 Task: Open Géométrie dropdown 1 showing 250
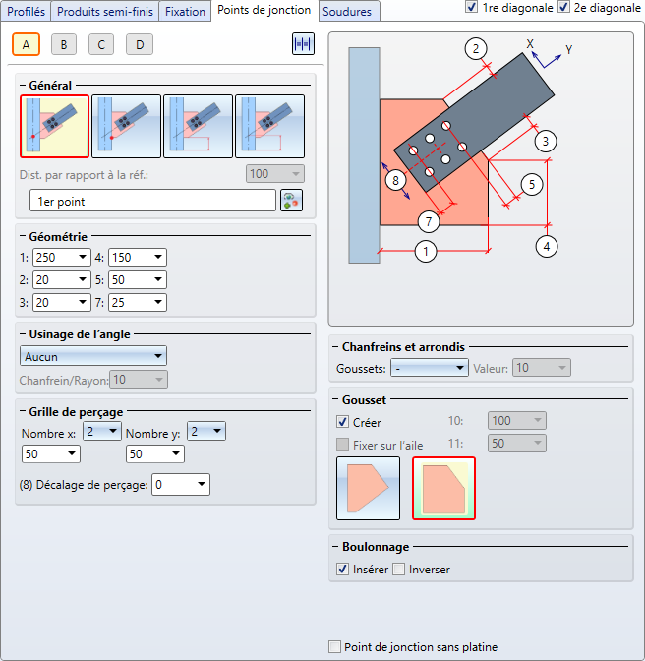tap(62, 257)
